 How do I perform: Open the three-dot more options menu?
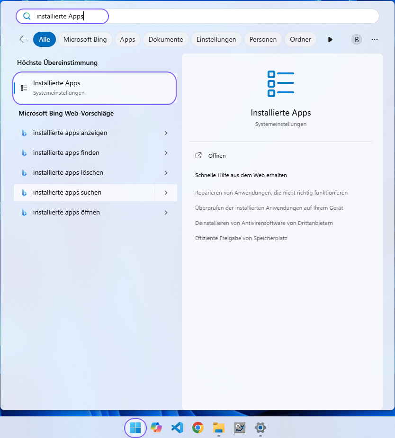coord(375,39)
